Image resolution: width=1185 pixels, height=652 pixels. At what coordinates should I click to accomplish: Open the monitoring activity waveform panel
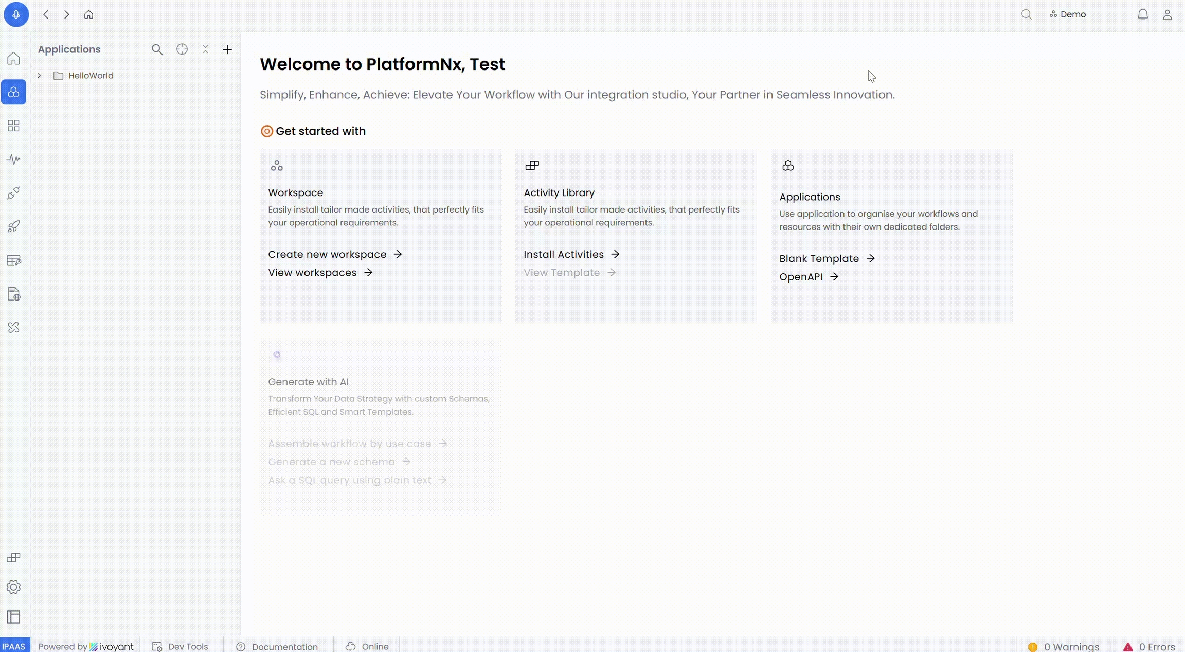click(13, 160)
